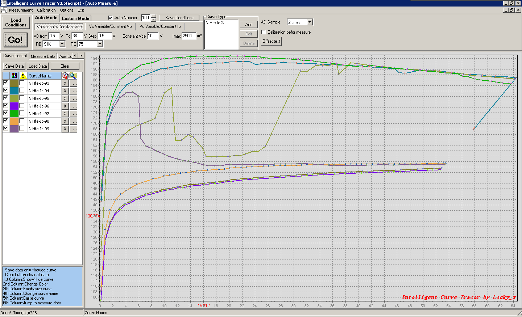This screenshot has height=317, width=522.
Task: Select Vc Variable/Constant Vb tab
Action: point(110,26)
